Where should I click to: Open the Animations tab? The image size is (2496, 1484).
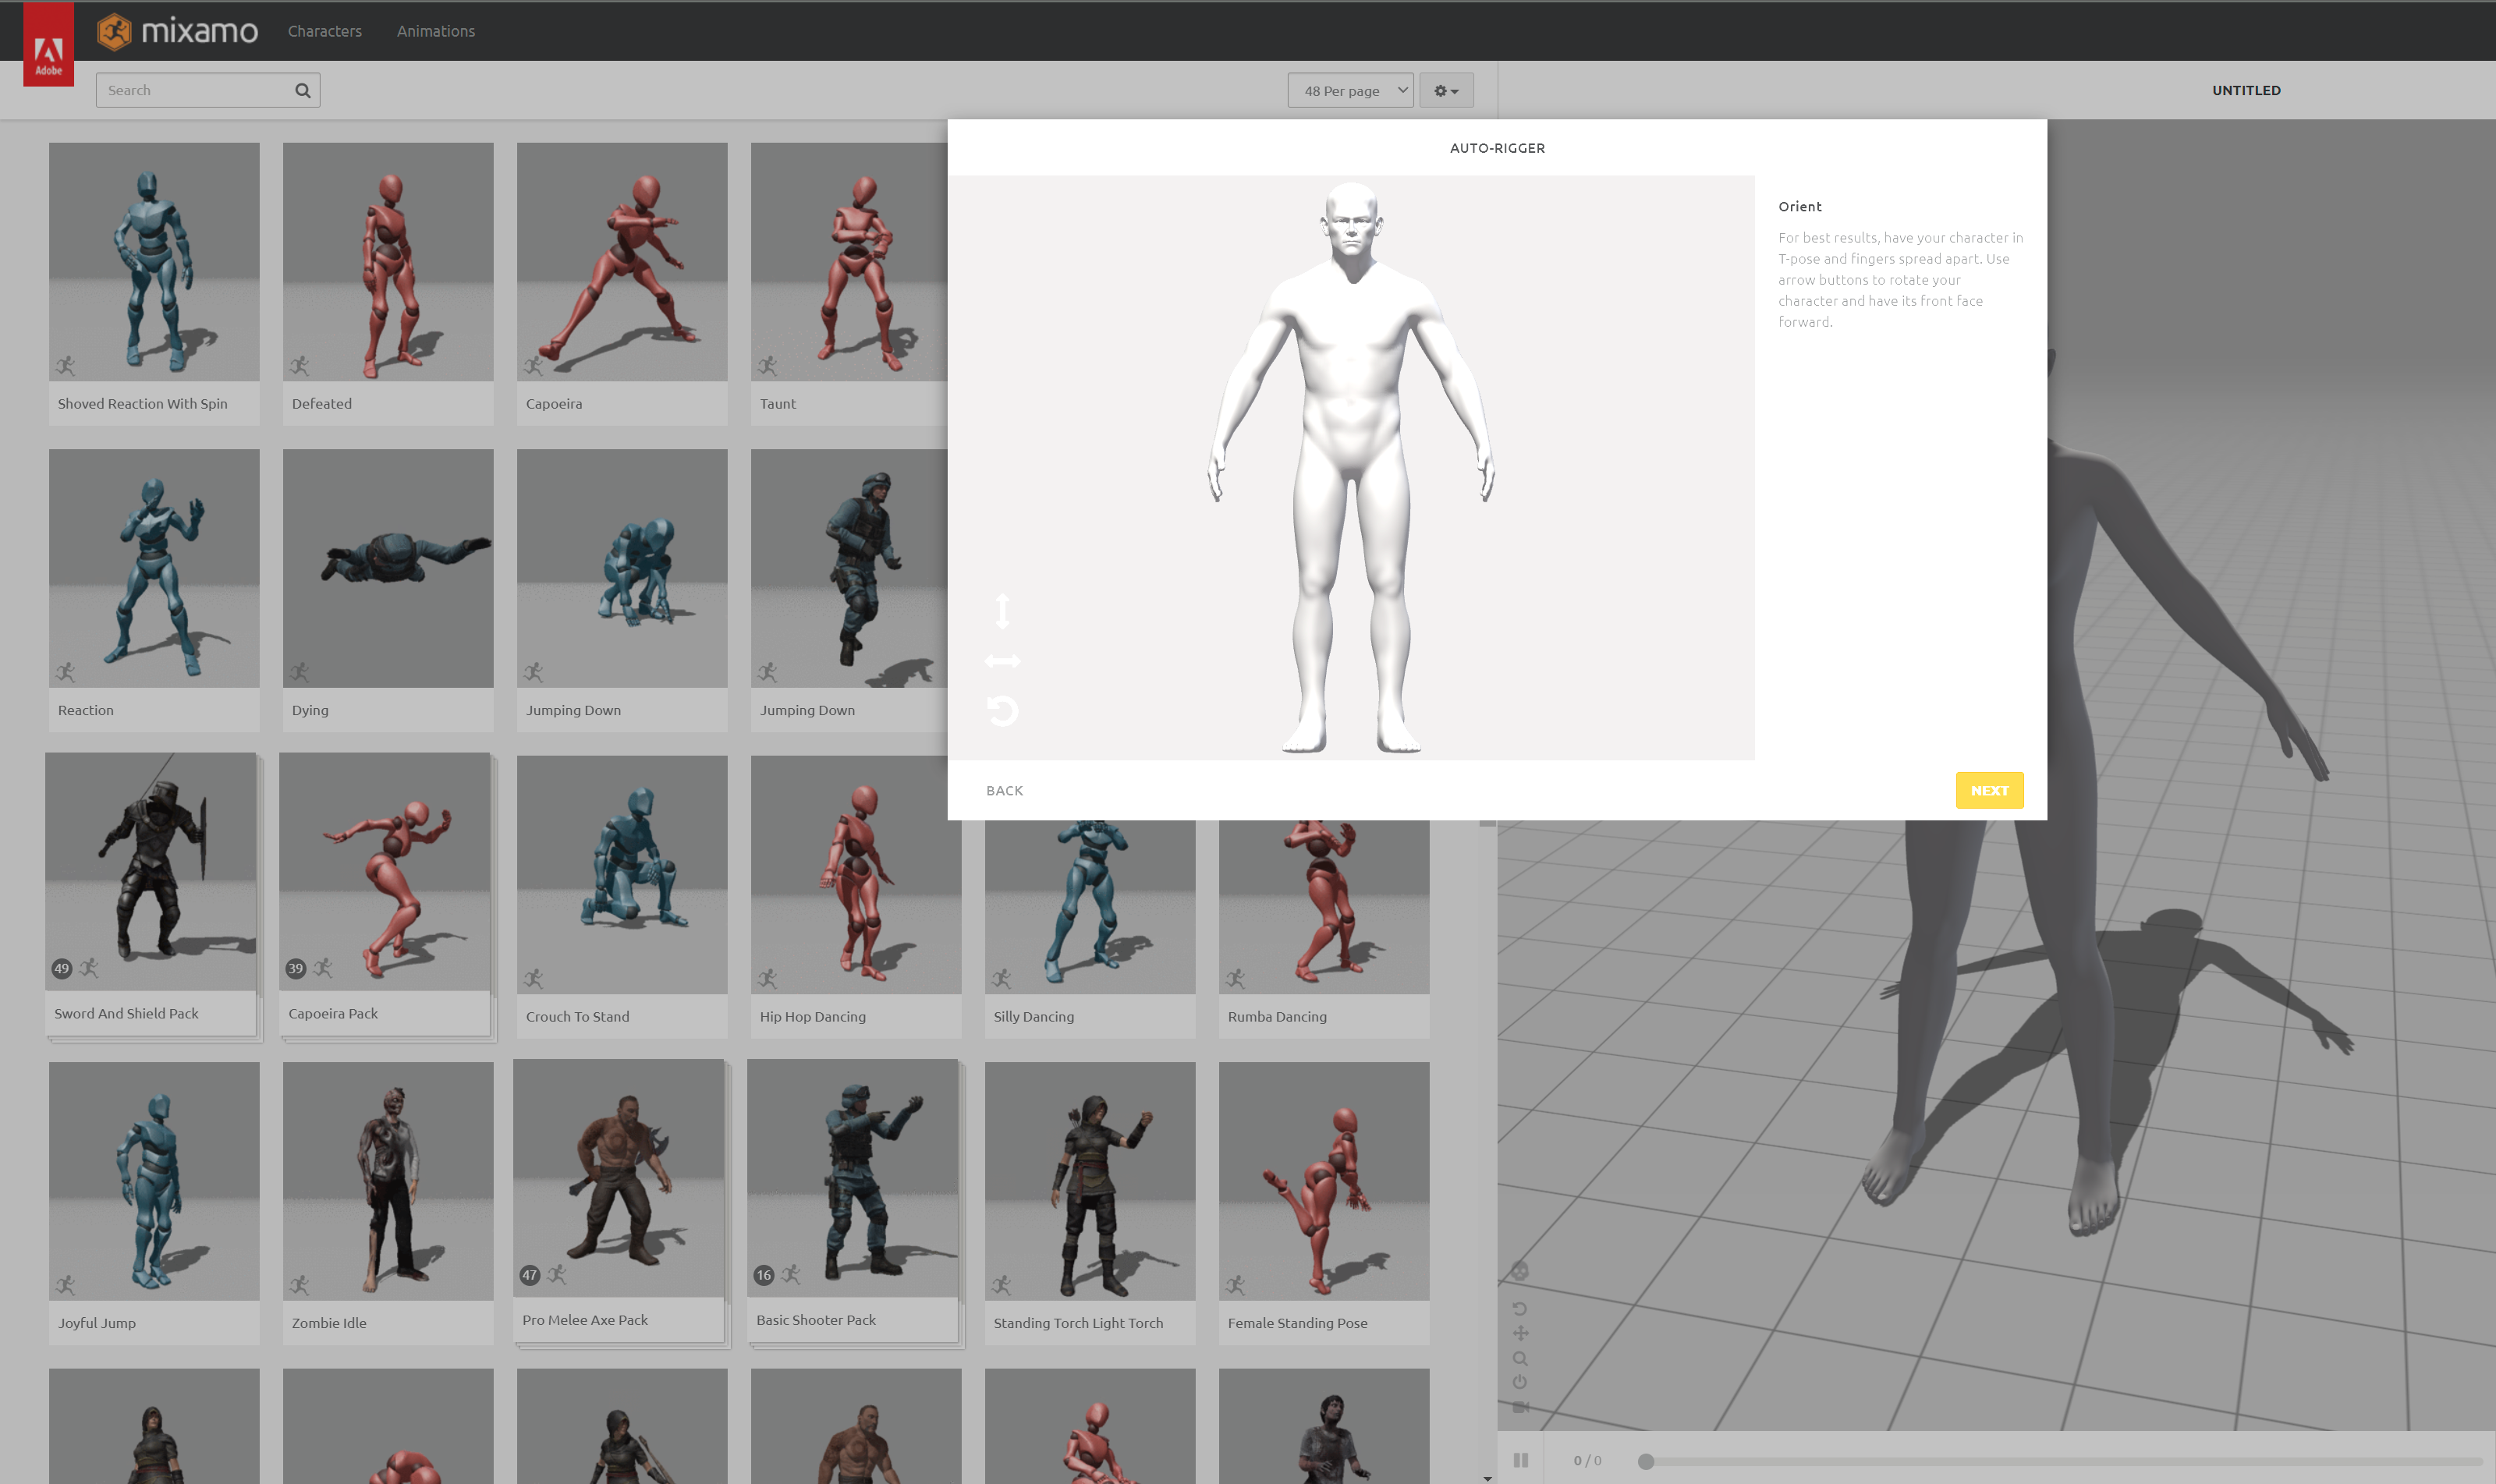436,31
